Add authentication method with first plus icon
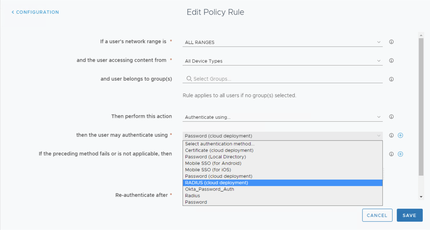430x230 pixels. [400, 136]
